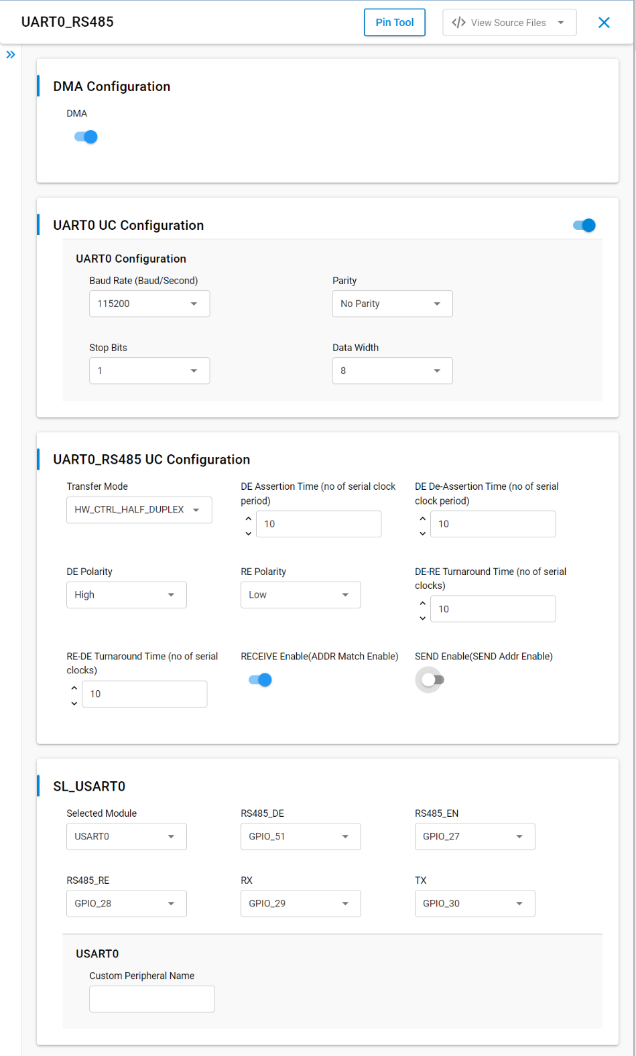Open the Data Width dropdown

(x=393, y=371)
